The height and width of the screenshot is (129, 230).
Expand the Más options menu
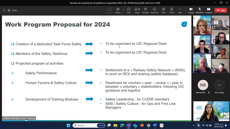pos(180,11)
